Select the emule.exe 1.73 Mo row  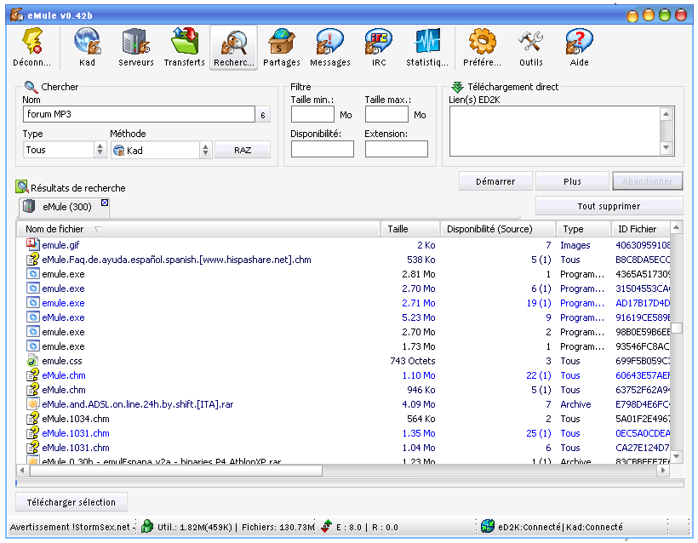point(343,346)
